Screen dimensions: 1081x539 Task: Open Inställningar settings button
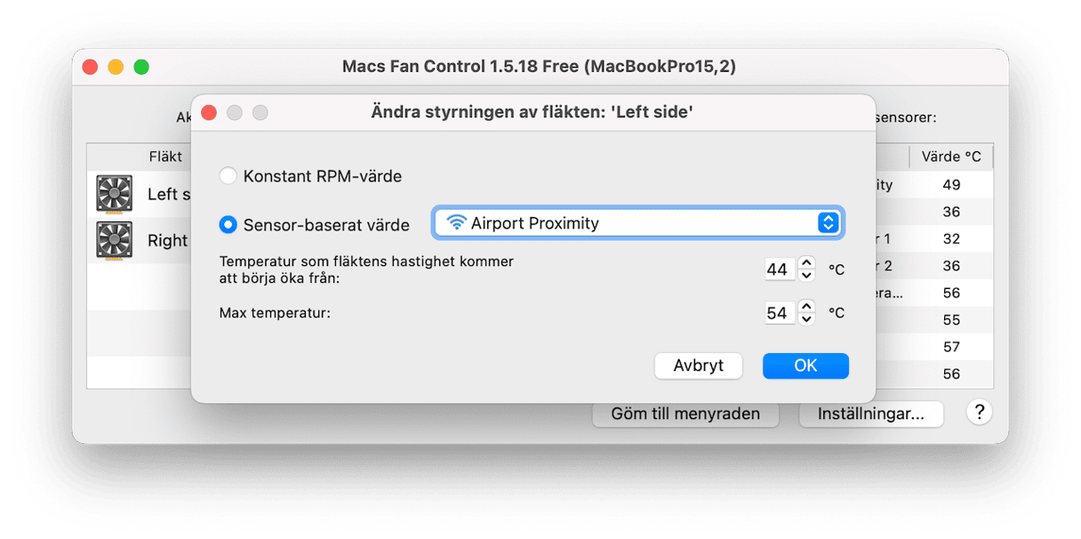pyautogui.click(x=870, y=414)
